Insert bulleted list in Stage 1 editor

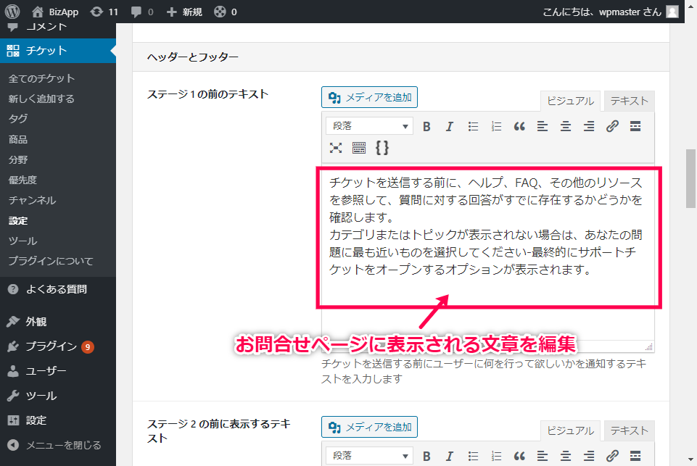coord(473,127)
